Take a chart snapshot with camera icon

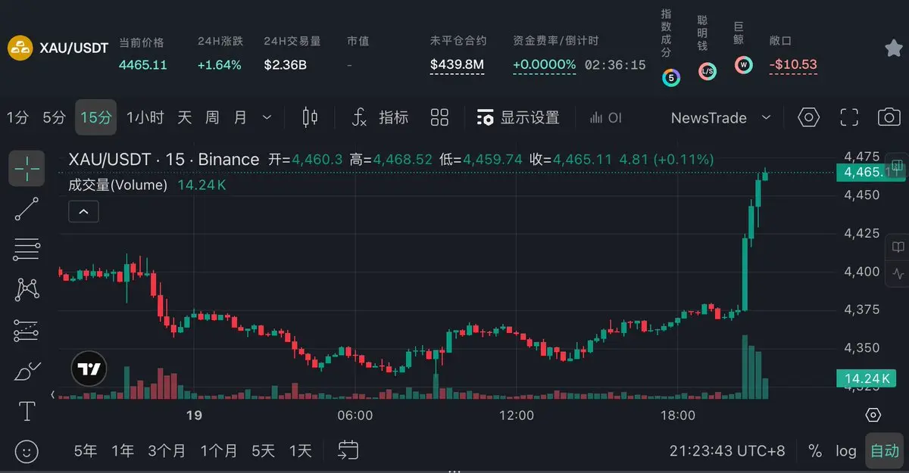889,117
